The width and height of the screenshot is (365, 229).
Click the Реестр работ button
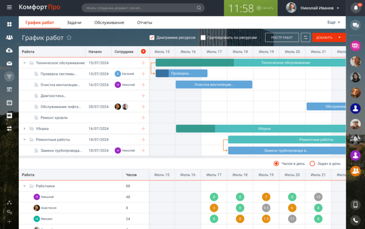coord(282,37)
